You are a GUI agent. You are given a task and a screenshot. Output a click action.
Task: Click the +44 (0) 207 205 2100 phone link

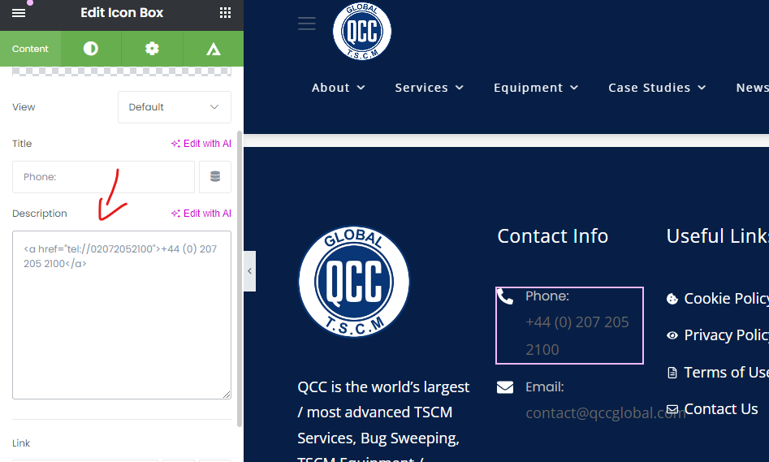[x=577, y=335]
